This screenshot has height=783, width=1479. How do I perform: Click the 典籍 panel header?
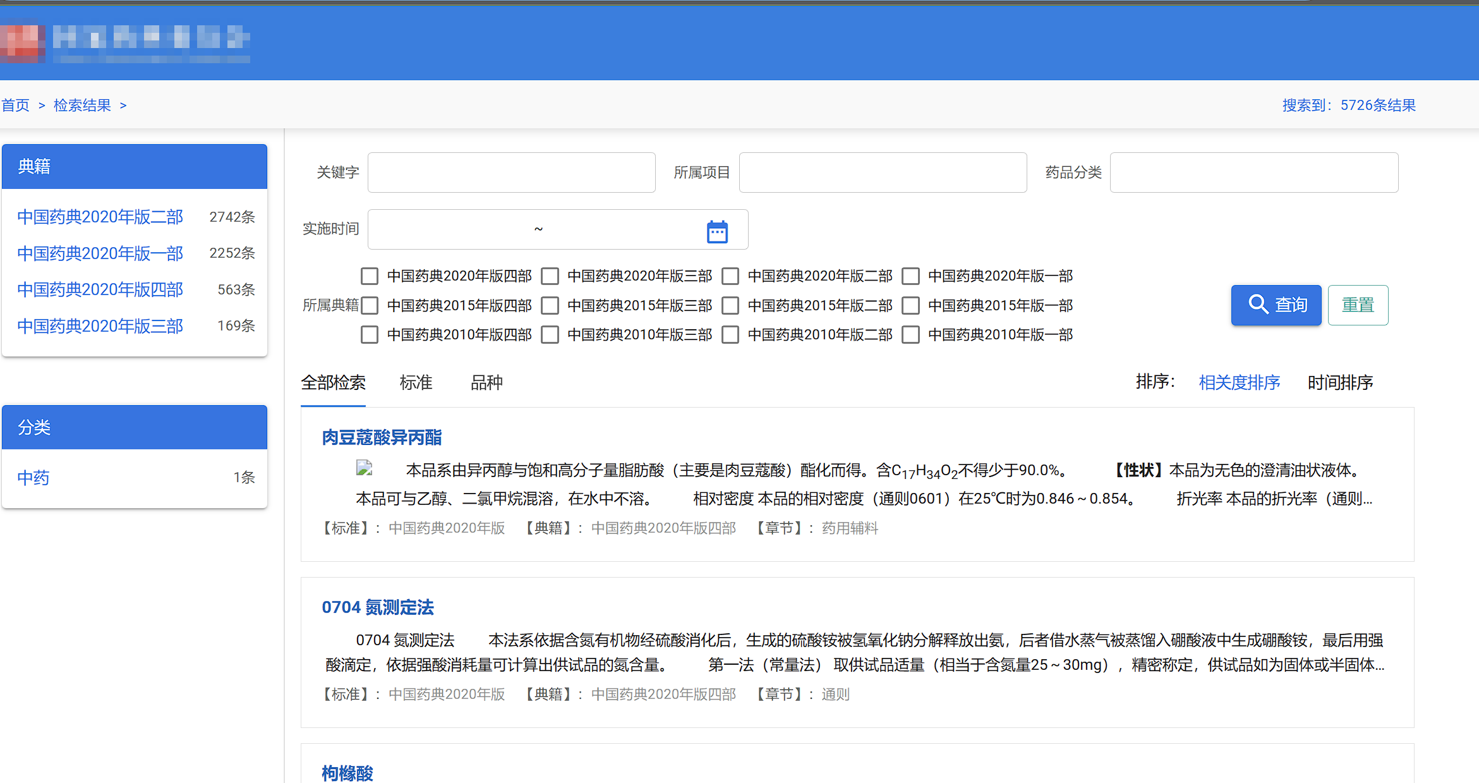135,166
